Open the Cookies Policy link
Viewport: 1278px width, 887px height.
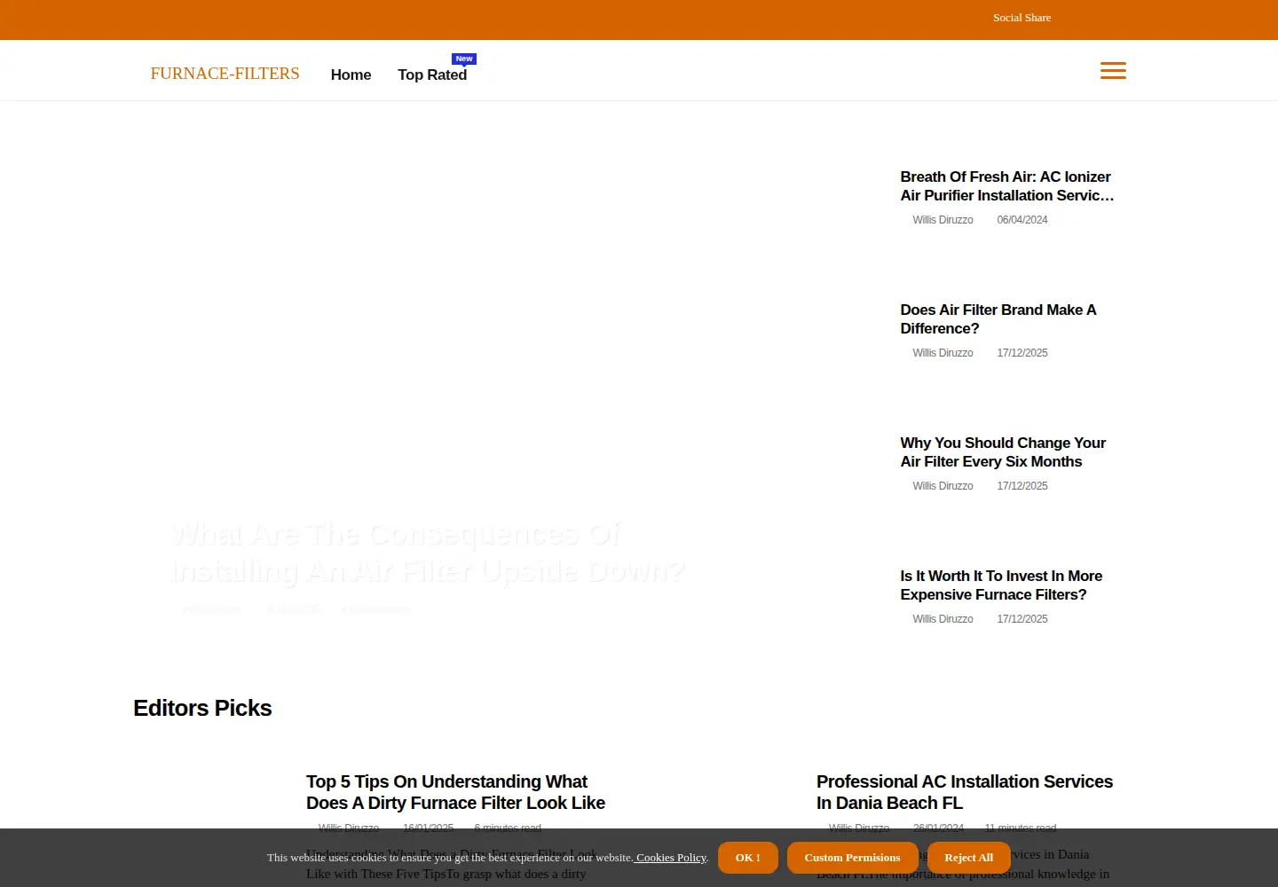point(671,858)
